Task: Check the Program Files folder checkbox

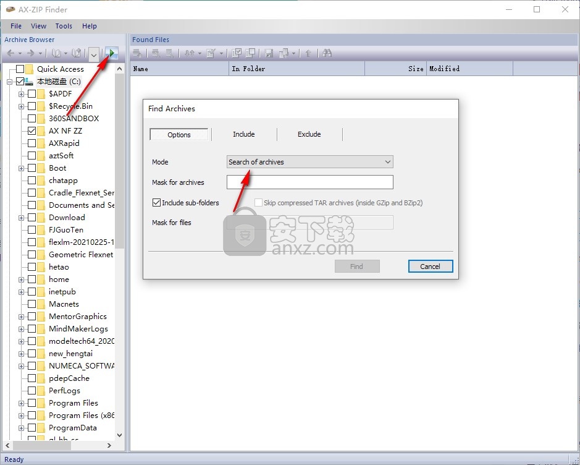Action: coord(32,403)
